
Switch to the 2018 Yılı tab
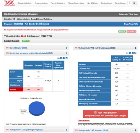click(x=8, y=41)
